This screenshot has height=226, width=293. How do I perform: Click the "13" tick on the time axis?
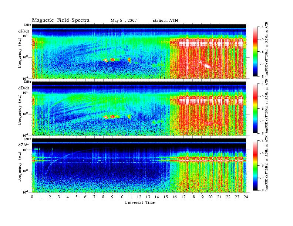(x=148, y=197)
